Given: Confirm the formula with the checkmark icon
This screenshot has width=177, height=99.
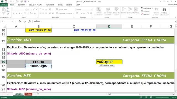Looking at the screenshot, I should tap(25, 21).
